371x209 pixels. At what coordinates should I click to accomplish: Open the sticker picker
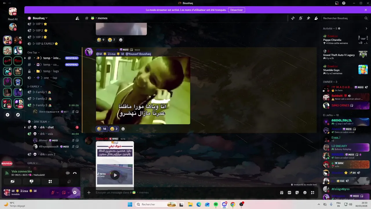297,192
